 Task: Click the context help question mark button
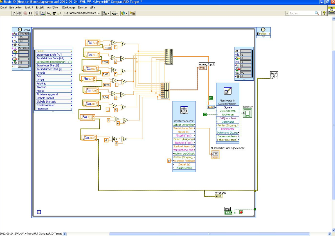pos(324,13)
